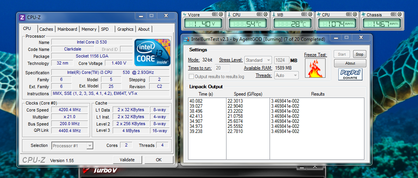Image resolution: width=418 pixels, height=178 pixels.
Task: Click the IntelBurnTest title bar icon
Action: coord(186,39)
